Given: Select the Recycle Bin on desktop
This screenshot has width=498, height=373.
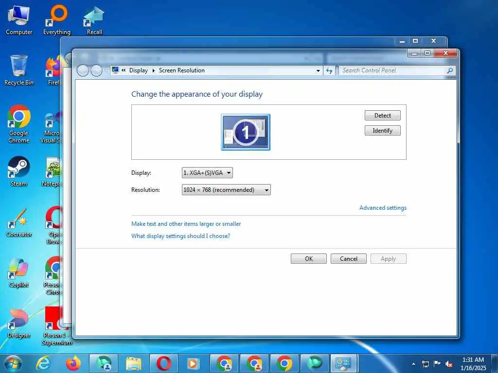Looking at the screenshot, I should click(x=19, y=70).
